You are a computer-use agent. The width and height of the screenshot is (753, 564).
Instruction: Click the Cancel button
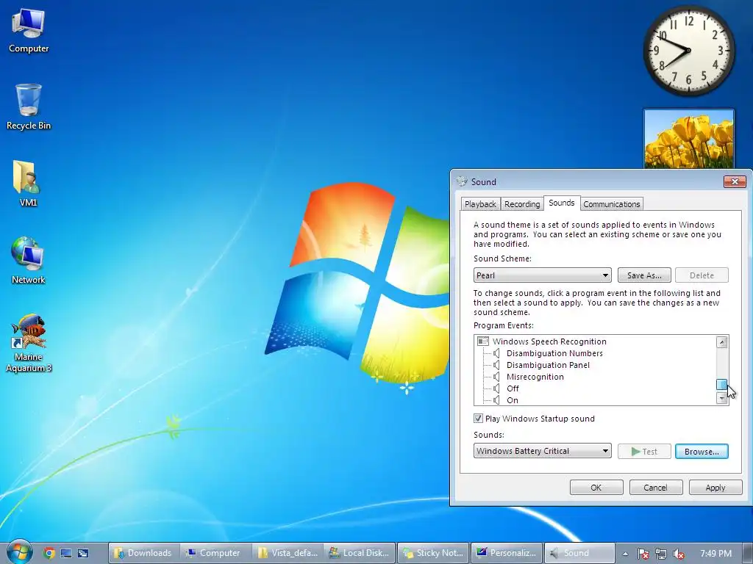tap(655, 488)
